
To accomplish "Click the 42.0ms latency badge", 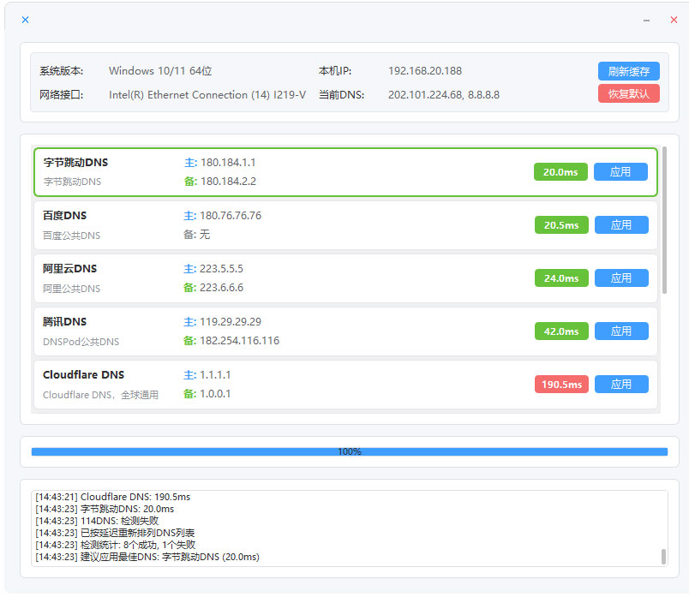I will (x=561, y=331).
